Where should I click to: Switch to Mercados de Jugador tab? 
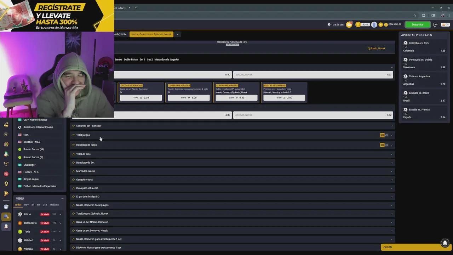point(167,59)
